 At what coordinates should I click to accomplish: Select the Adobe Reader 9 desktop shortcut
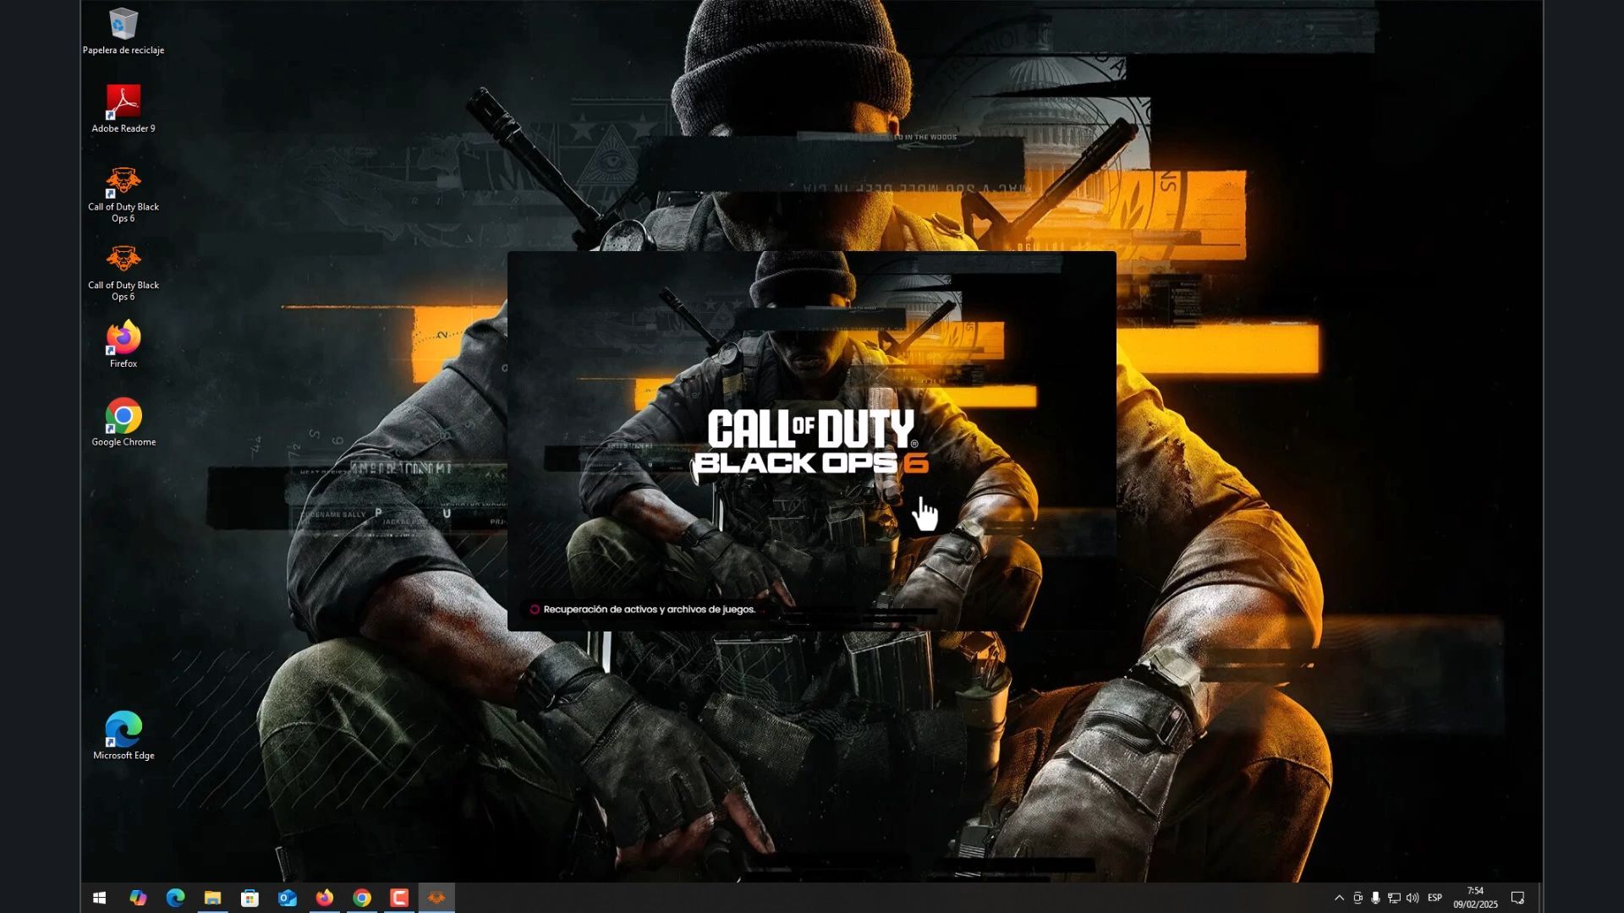(123, 109)
